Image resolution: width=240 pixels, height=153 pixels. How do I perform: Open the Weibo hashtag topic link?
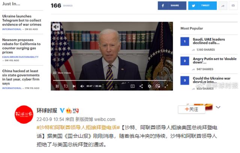point(78,127)
